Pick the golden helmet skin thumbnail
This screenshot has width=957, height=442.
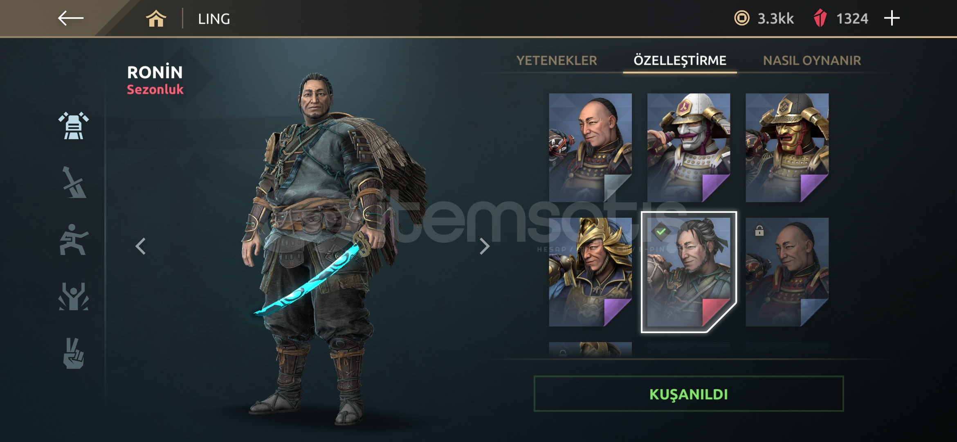point(590,272)
